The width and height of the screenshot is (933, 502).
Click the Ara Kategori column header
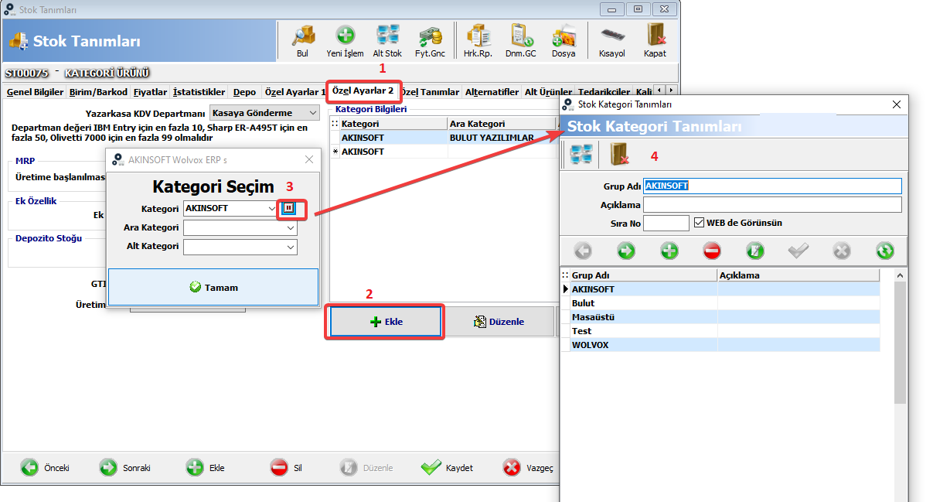[501, 124]
